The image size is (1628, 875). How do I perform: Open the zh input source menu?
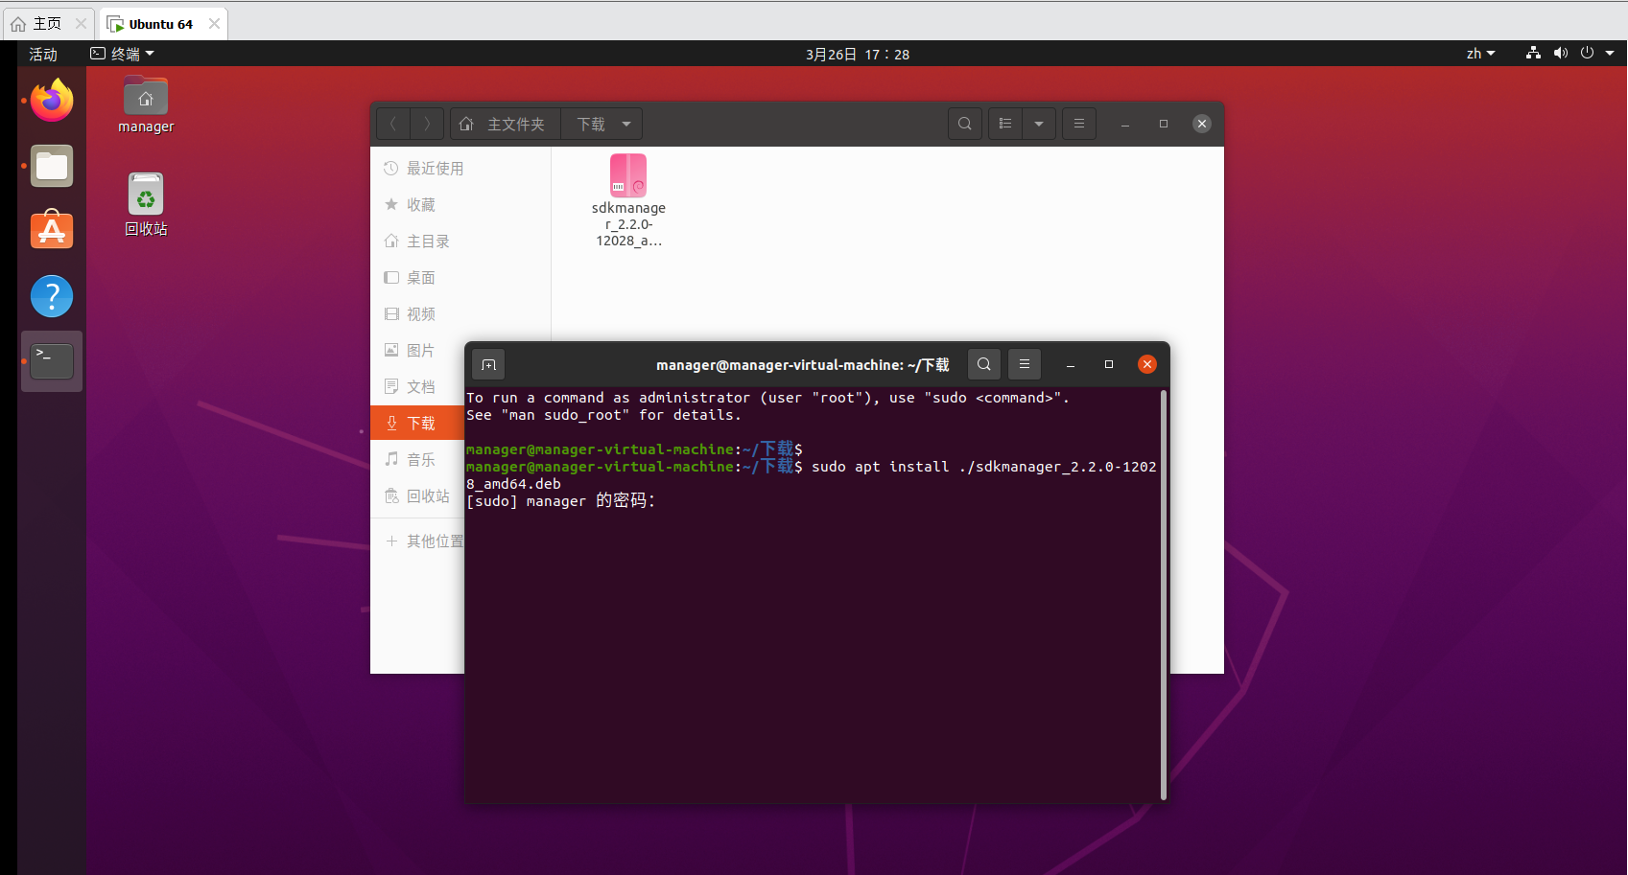(x=1480, y=54)
